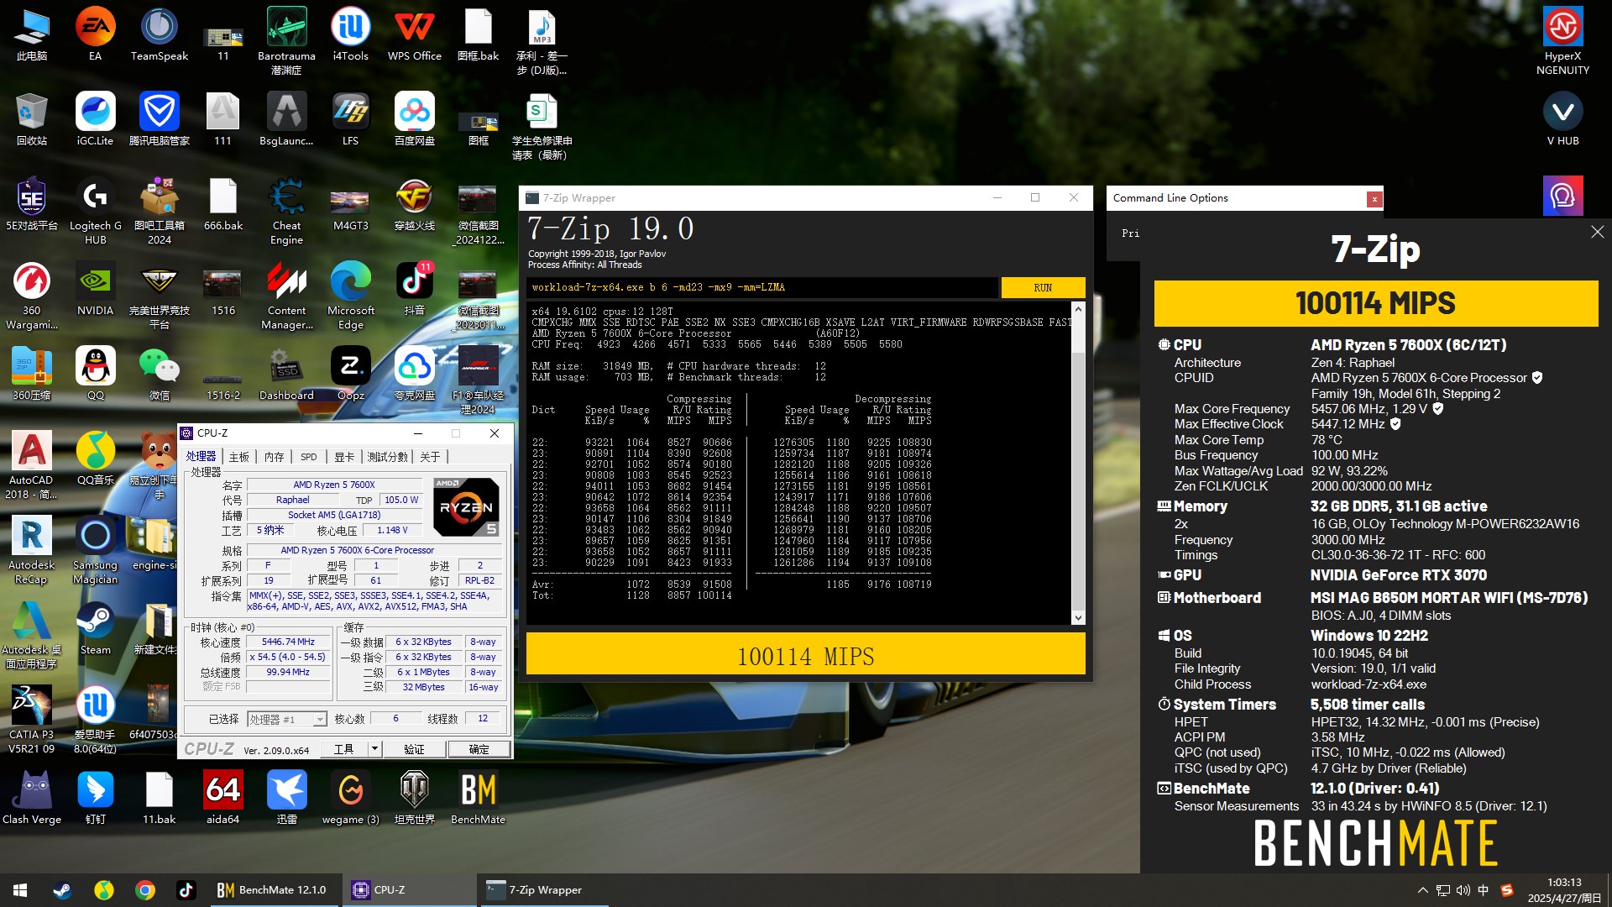Viewport: 1612px width, 907px height.
Task: Launch the SSD Dashboard shortcut
Action: [x=286, y=374]
